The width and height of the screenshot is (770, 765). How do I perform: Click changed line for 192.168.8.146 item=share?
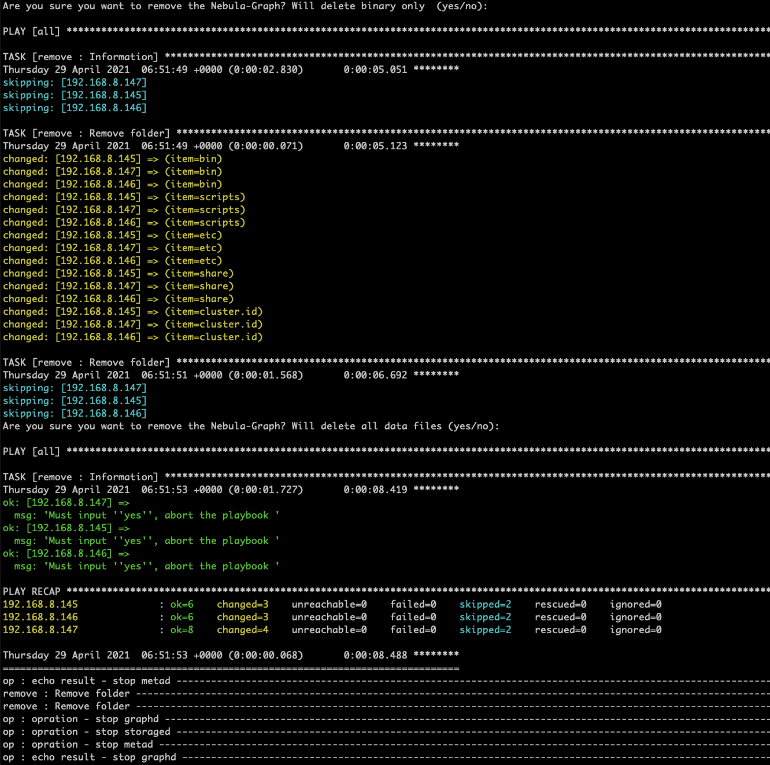tap(119, 299)
